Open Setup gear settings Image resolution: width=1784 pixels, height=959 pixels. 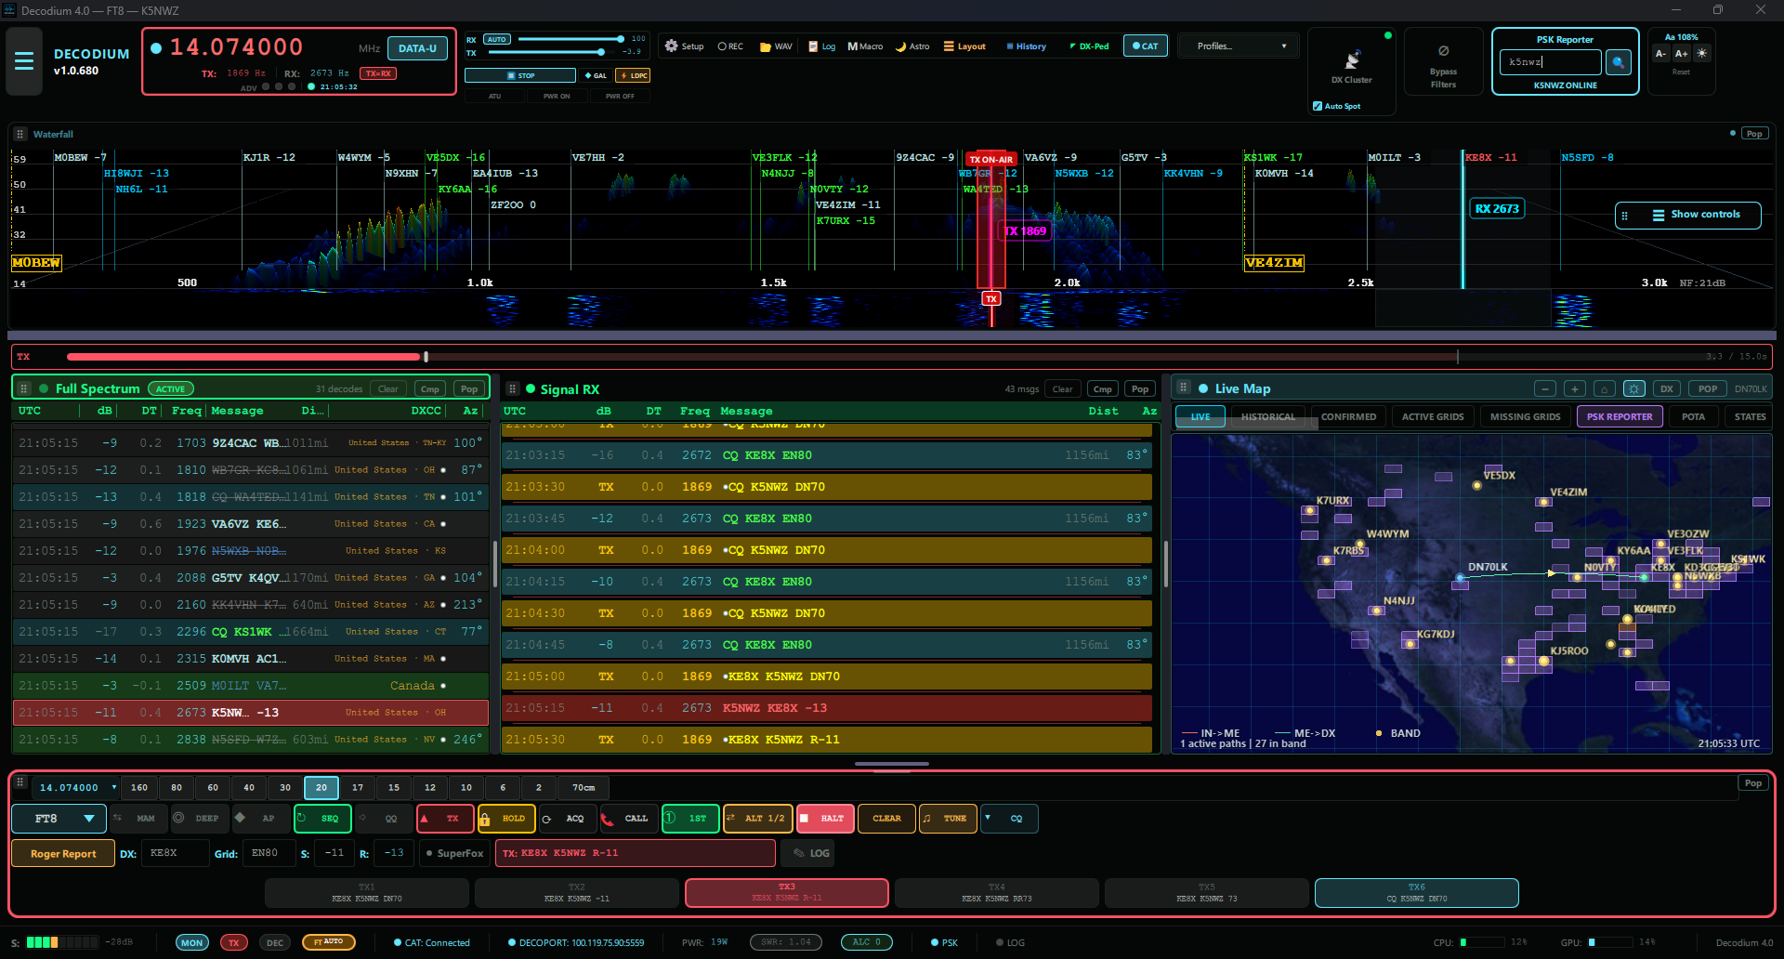tap(685, 46)
